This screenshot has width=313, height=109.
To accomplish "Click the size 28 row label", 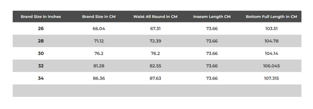I will pos(41,41).
